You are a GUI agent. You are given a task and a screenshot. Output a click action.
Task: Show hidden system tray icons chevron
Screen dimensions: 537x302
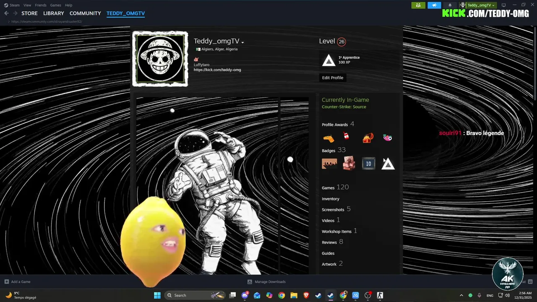click(461, 295)
